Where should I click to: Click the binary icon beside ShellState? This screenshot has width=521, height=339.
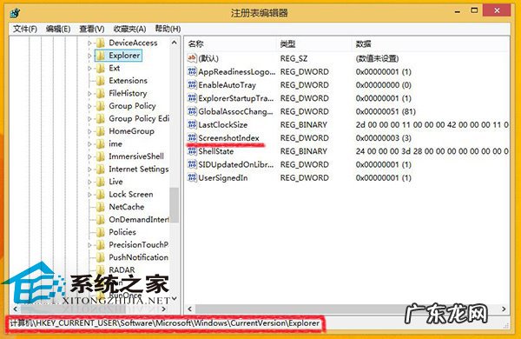pyautogui.click(x=192, y=151)
